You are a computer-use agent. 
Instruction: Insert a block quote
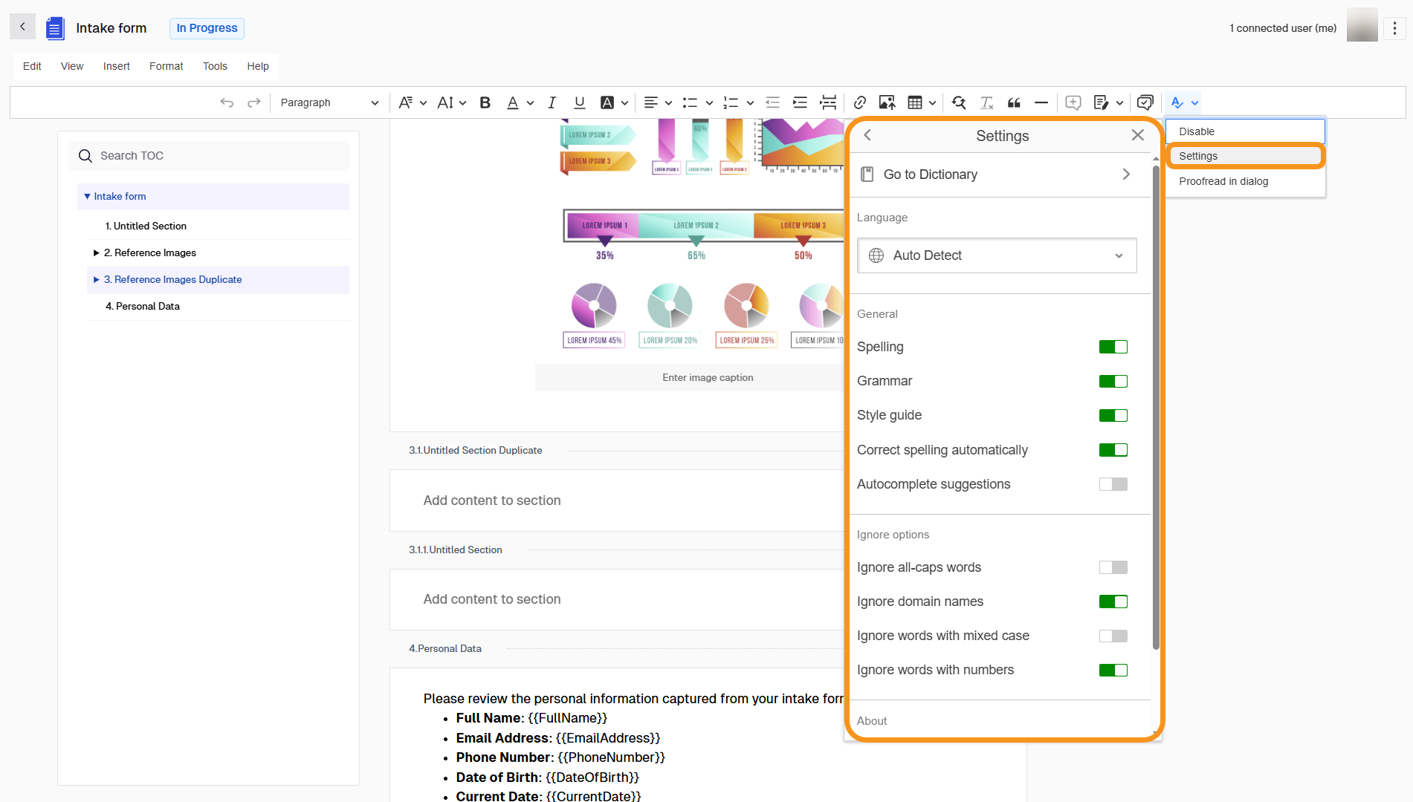point(1014,102)
